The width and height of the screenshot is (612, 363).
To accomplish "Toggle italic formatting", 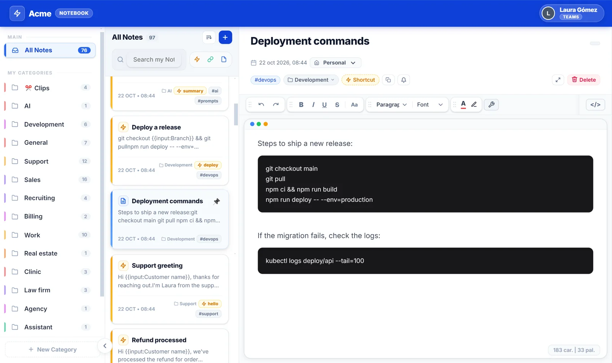I will tap(313, 105).
